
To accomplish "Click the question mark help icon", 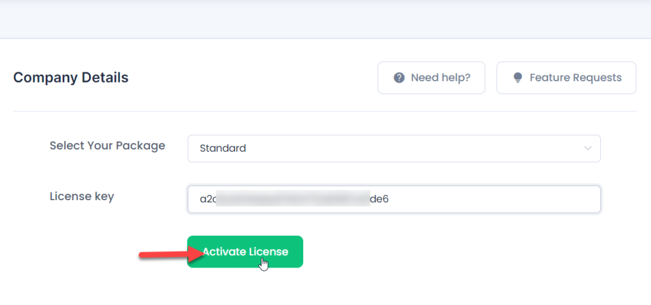I will pyautogui.click(x=399, y=78).
